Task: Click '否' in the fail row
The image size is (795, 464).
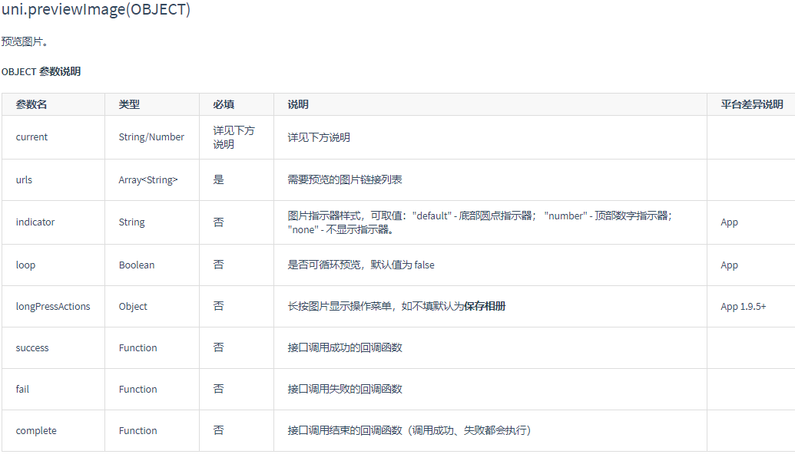Action: point(218,389)
